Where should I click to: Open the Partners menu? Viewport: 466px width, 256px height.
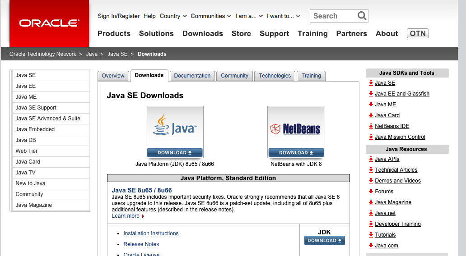coord(352,33)
